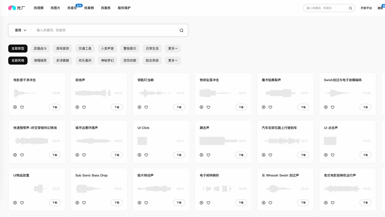Focus the main 输入关键词，找音效 search field

(106, 30)
